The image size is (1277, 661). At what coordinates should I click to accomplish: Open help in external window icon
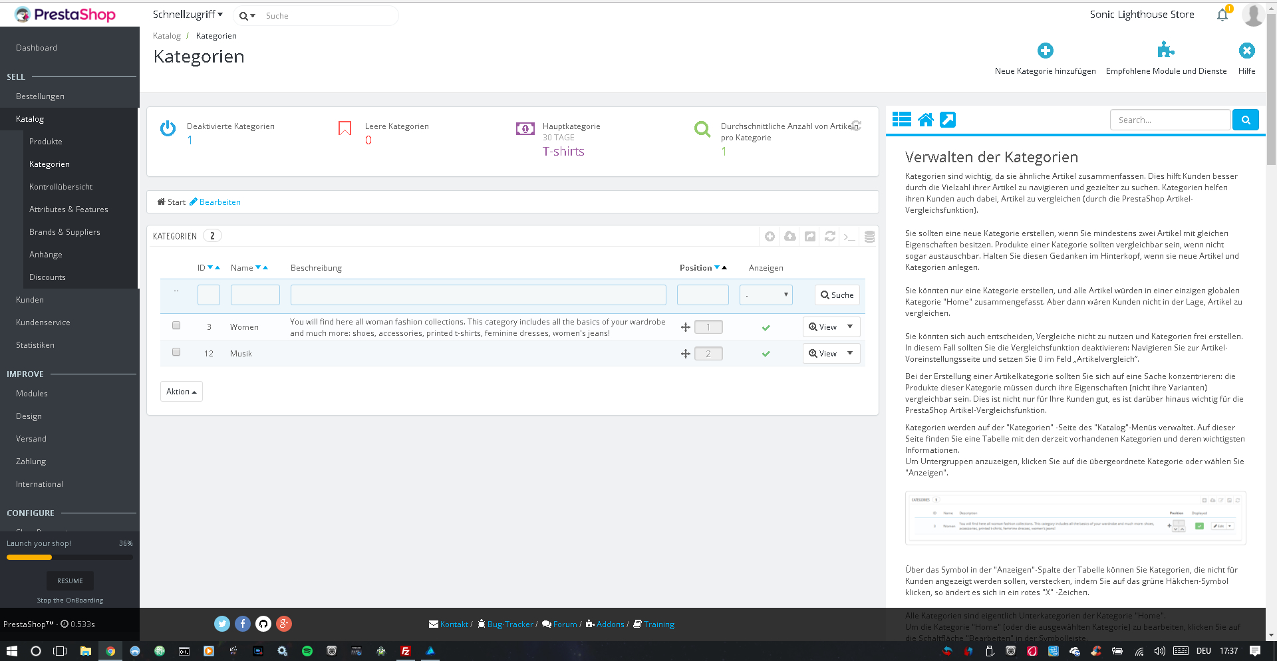click(947, 120)
